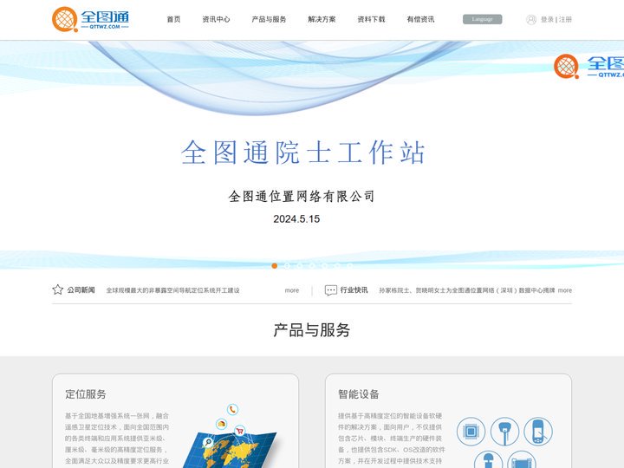Click the chip icon in 智能设备
Image resolution: width=624 pixels, height=468 pixels.
(471, 431)
